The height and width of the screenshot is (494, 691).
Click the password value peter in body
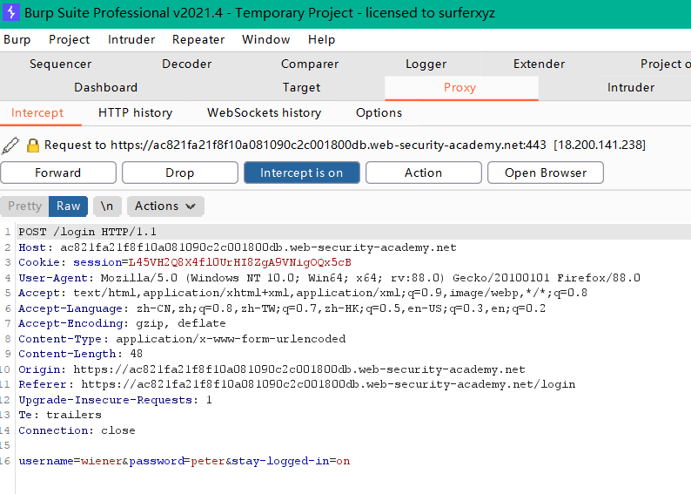point(208,461)
